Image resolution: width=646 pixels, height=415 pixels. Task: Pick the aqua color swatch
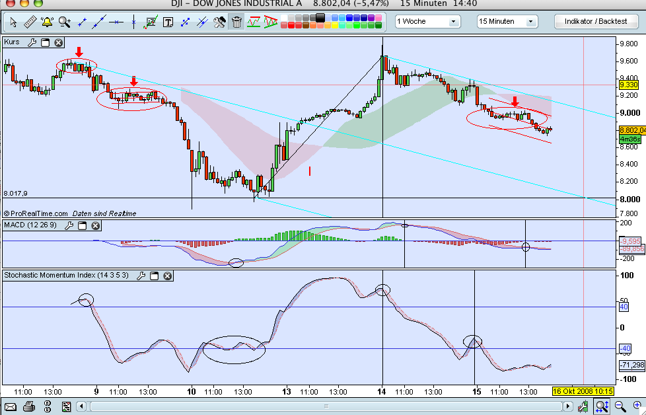(342, 25)
